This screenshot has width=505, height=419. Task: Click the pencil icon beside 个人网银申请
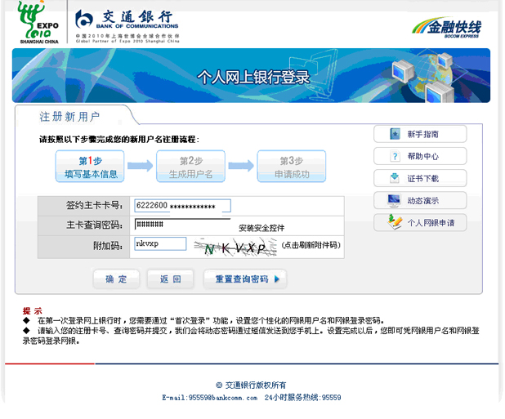[x=395, y=222]
